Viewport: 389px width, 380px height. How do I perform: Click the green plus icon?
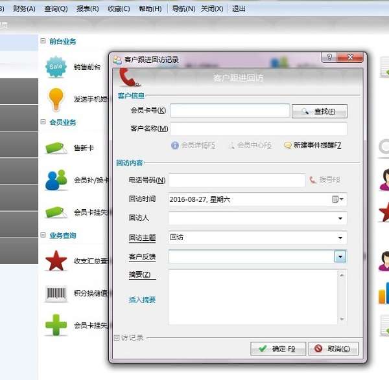click(56, 325)
